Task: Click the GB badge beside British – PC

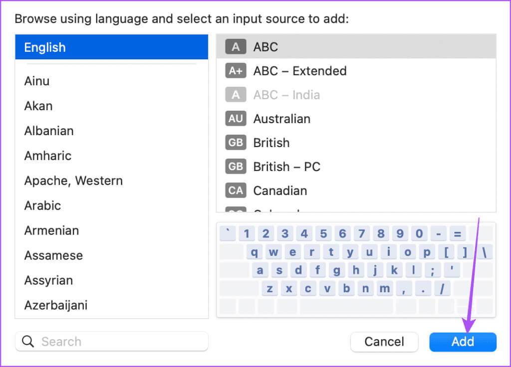Action: tap(236, 167)
